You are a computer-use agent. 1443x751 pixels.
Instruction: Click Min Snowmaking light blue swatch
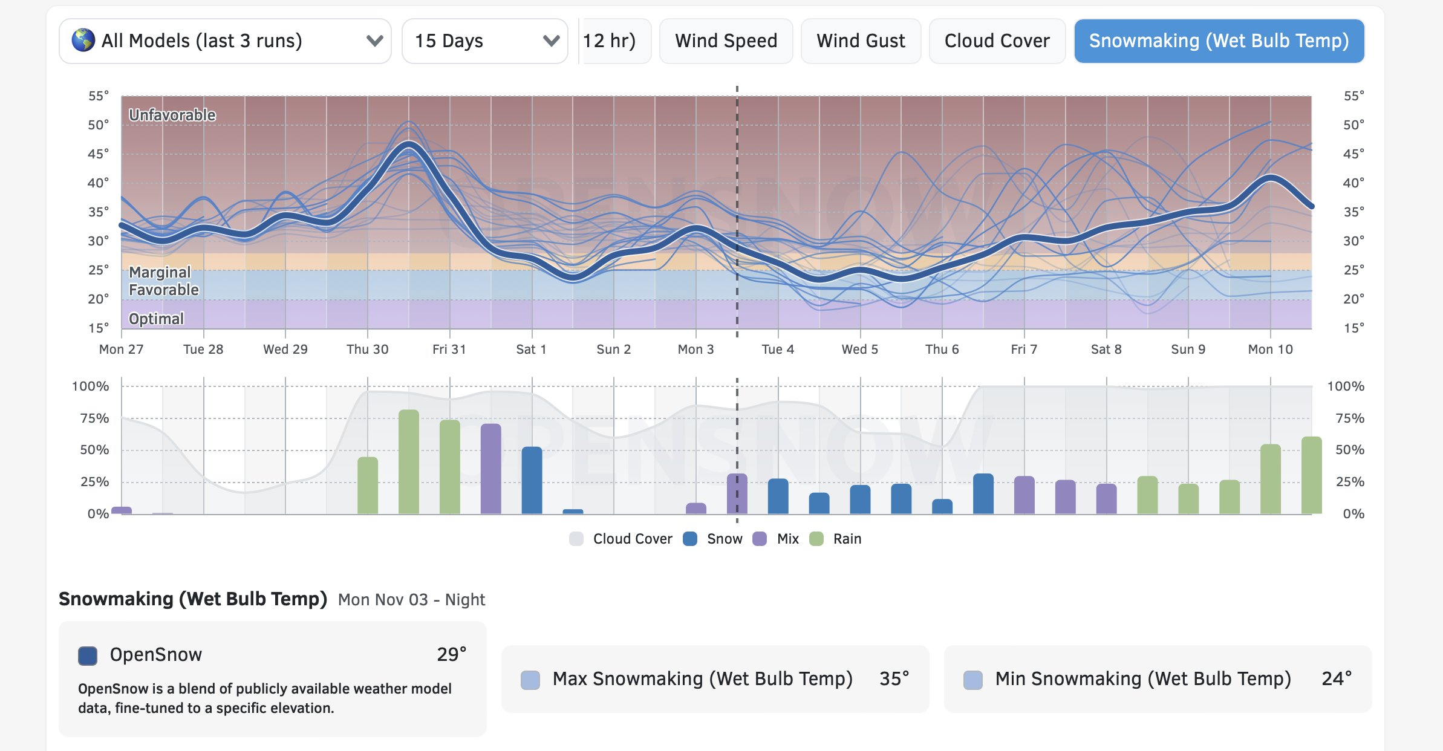972,680
